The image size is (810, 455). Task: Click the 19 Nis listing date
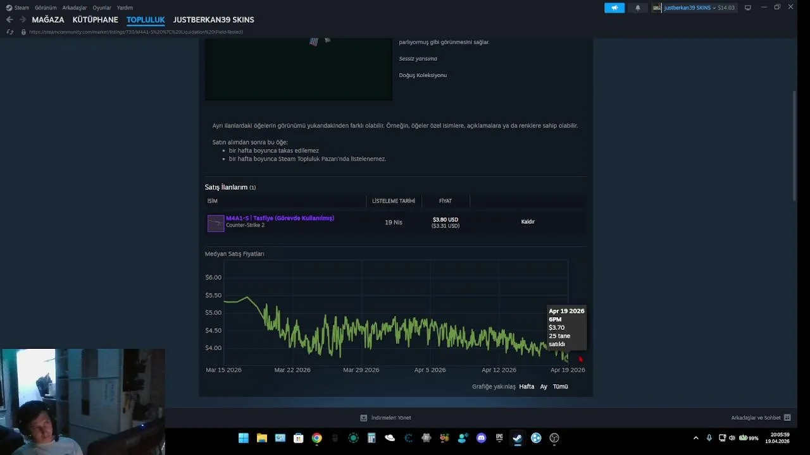click(394, 222)
